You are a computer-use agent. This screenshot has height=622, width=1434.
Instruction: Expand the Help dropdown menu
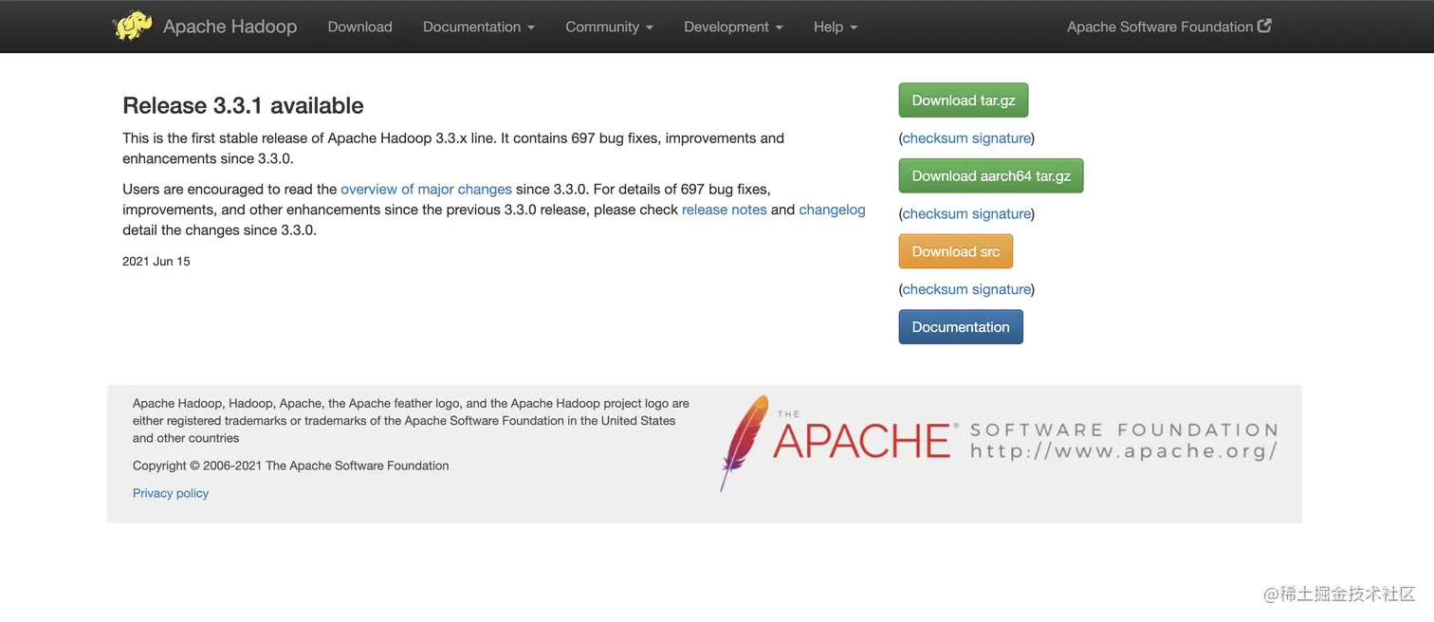[x=835, y=27]
